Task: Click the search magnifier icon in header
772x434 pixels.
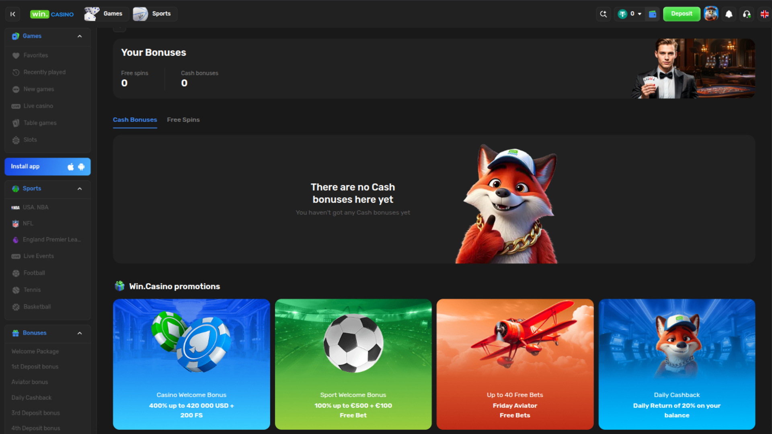Action: click(x=603, y=14)
